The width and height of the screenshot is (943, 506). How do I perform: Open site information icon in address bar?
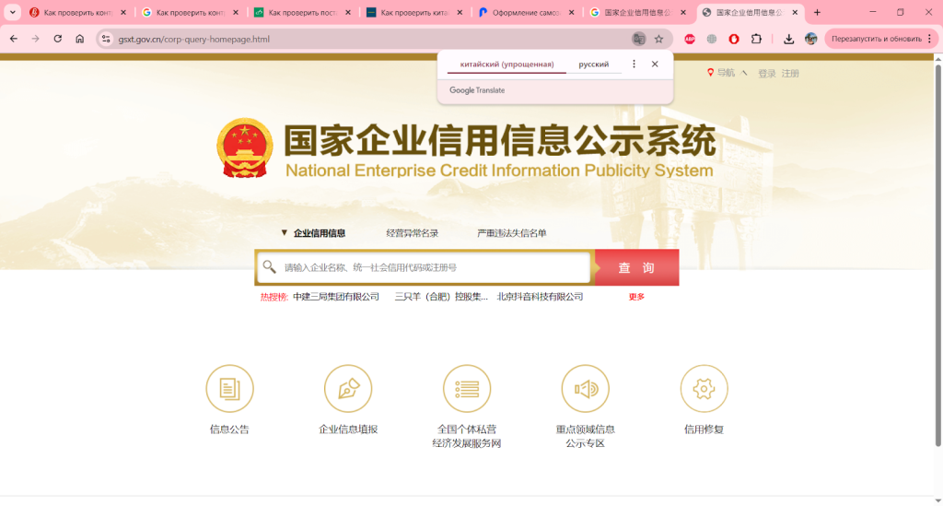pyautogui.click(x=106, y=39)
